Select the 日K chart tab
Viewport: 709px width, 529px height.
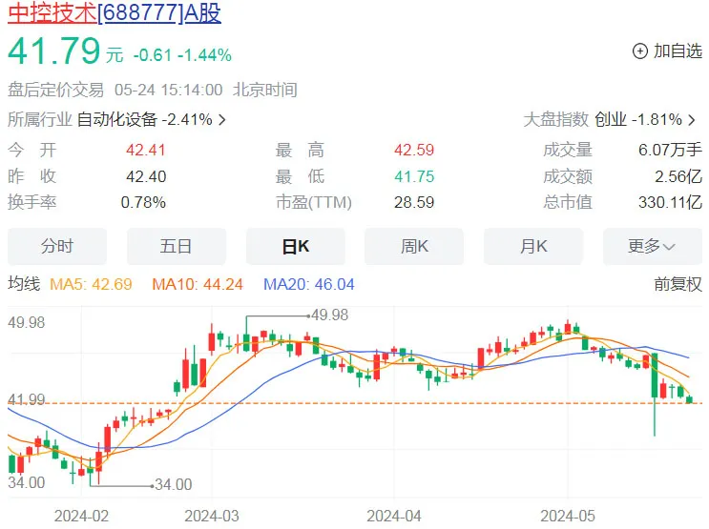295,247
